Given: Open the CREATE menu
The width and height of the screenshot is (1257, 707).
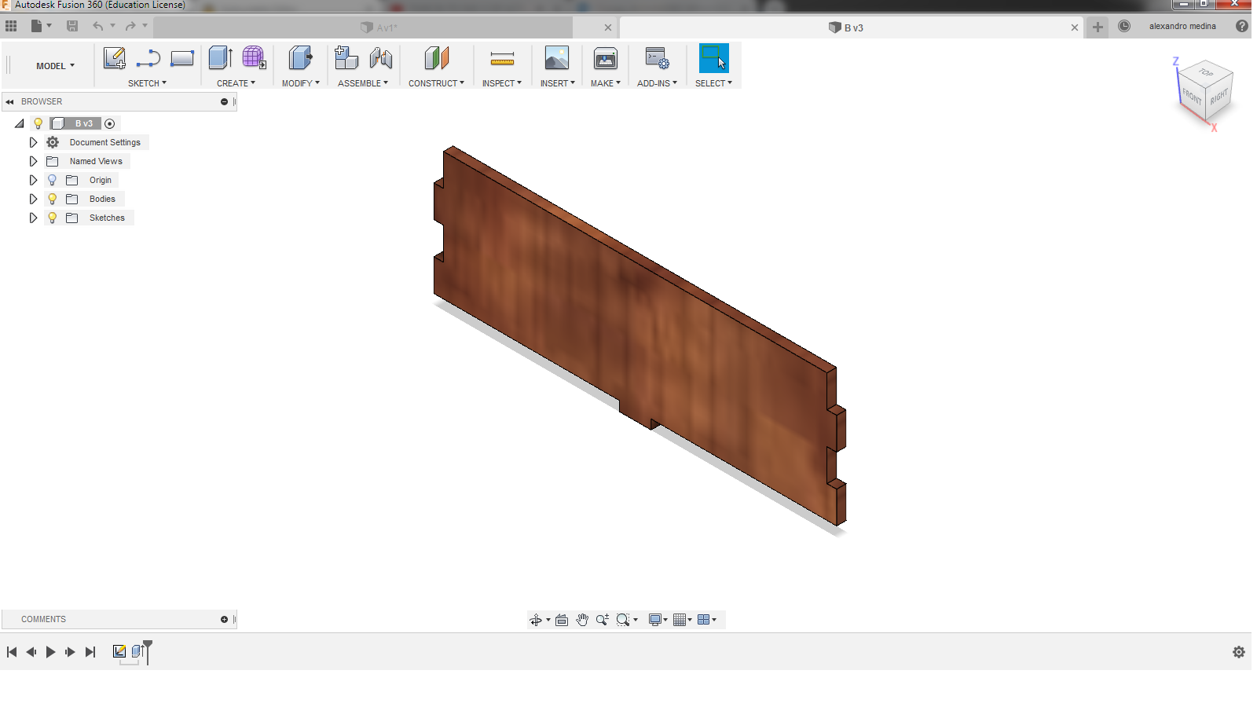Looking at the screenshot, I should click(236, 82).
